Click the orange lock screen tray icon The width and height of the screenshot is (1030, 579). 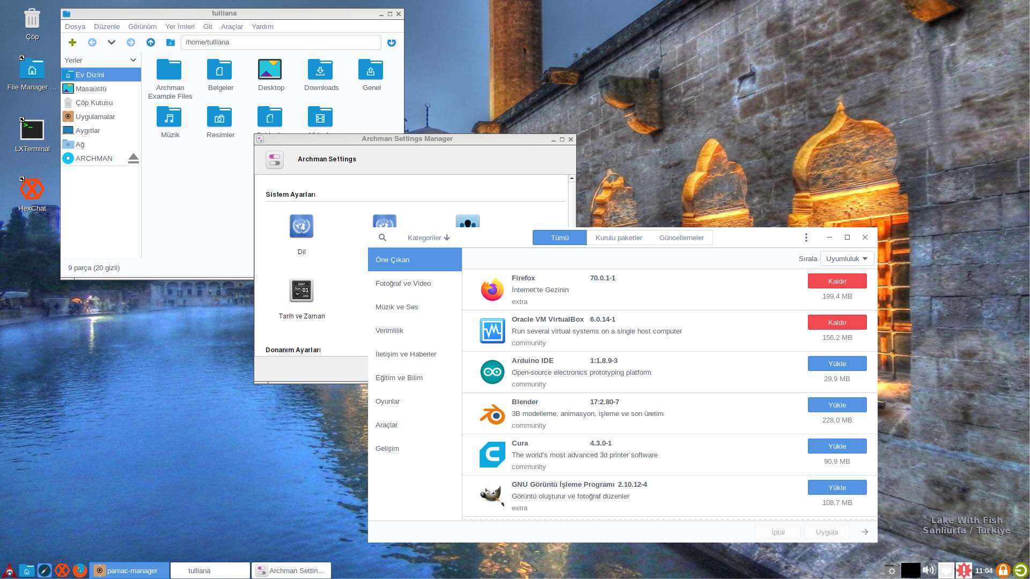pos(1003,570)
